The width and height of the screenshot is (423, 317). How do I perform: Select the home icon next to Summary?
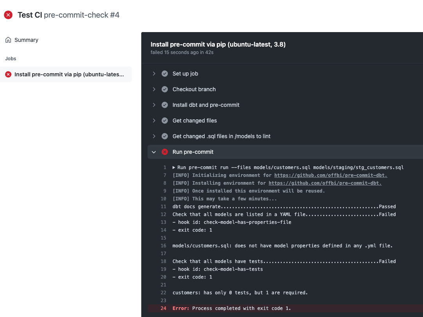tap(8, 40)
